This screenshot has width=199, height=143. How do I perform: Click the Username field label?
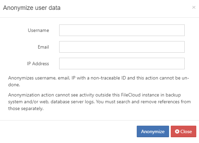pyautogui.click(x=38, y=31)
